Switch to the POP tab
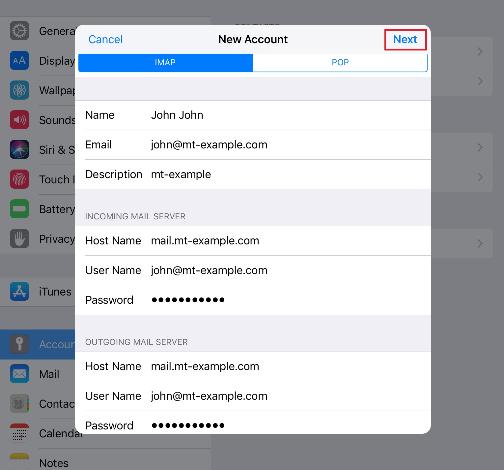The image size is (504, 470). point(340,63)
